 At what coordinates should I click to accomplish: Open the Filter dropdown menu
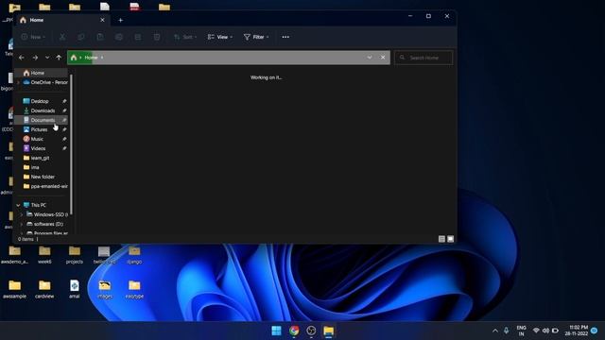tap(256, 37)
